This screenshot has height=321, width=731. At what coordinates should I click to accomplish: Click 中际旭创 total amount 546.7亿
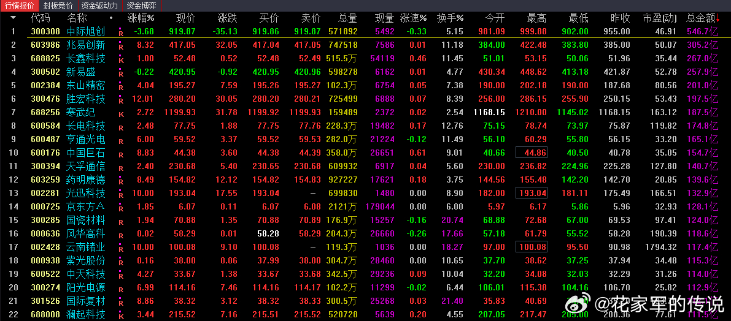pos(703,32)
